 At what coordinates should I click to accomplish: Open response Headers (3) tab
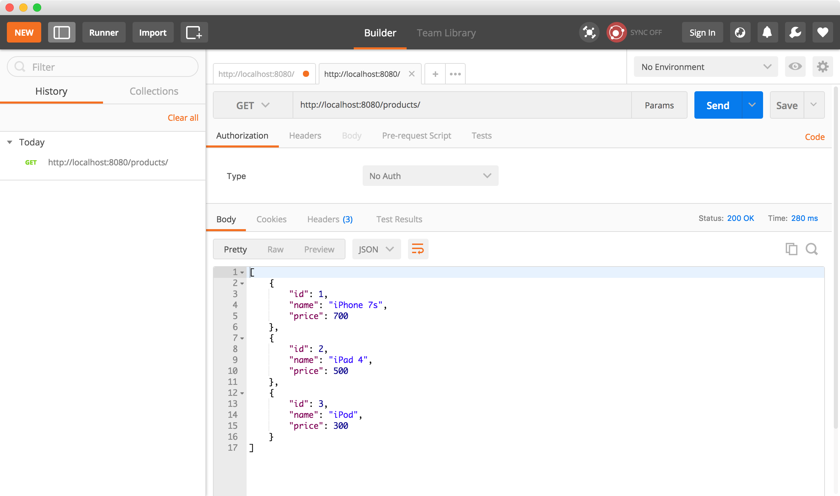point(330,219)
